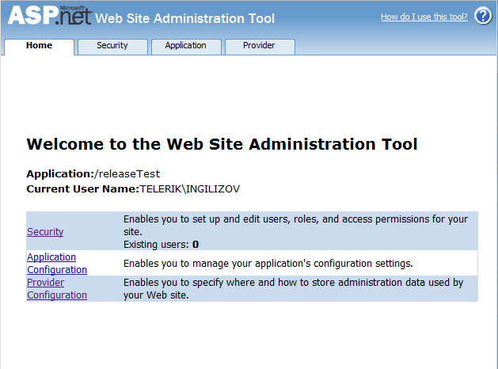Click the header title Web Site Administration Tool
The width and height of the screenshot is (498, 369).
[x=184, y=19]
